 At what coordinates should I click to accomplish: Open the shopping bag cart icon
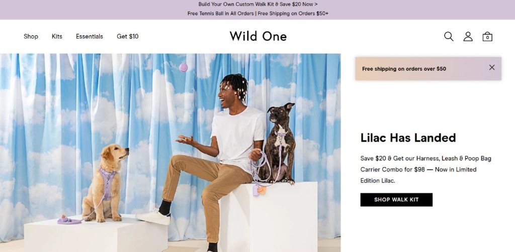487,36
